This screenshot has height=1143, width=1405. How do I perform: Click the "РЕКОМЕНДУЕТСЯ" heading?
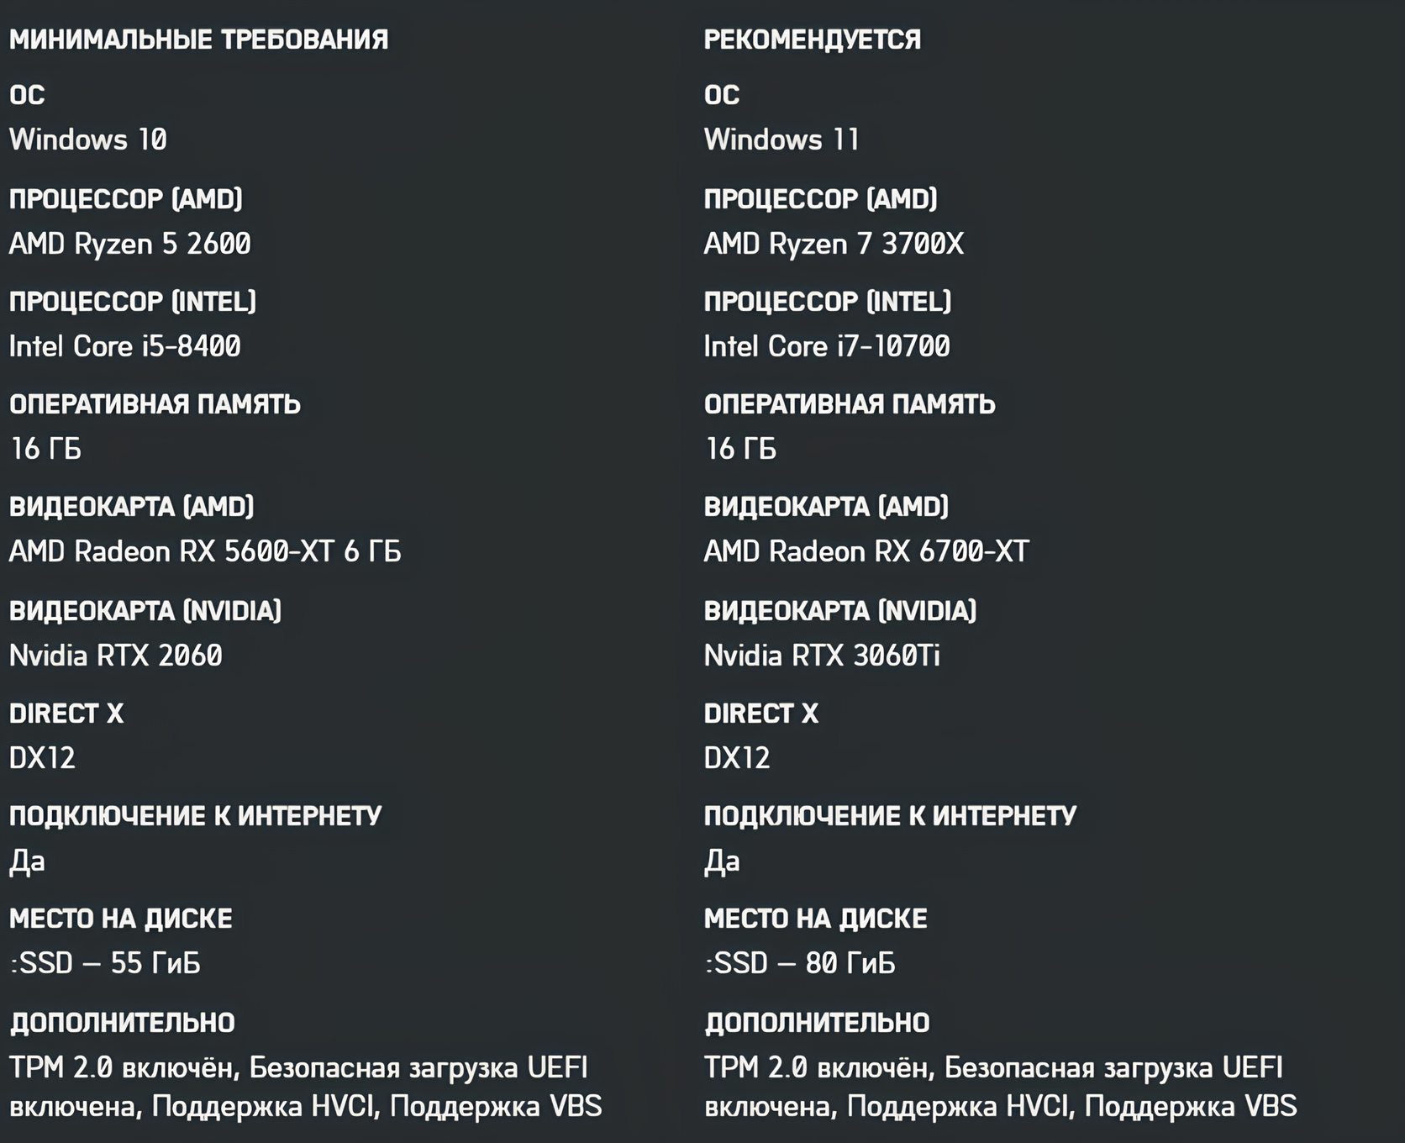pyautogui.click(x=812, y=40)
